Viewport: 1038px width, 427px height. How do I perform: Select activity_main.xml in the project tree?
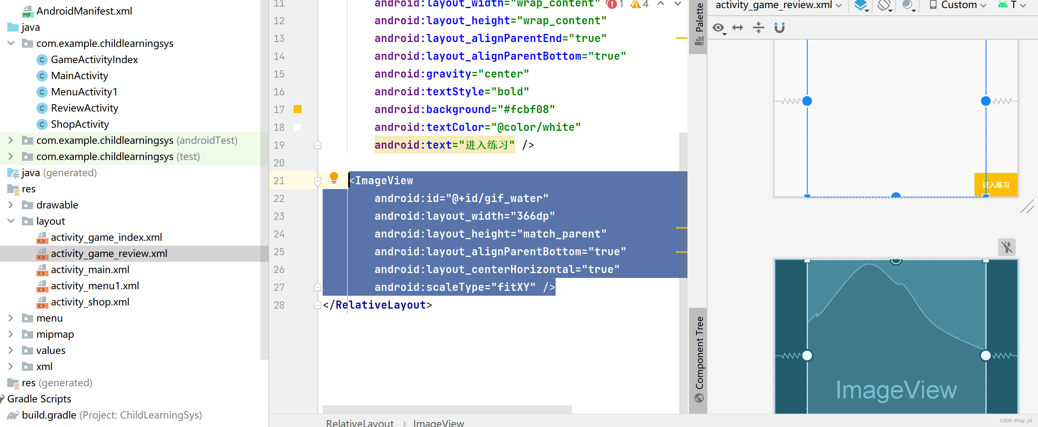[91, 269]
